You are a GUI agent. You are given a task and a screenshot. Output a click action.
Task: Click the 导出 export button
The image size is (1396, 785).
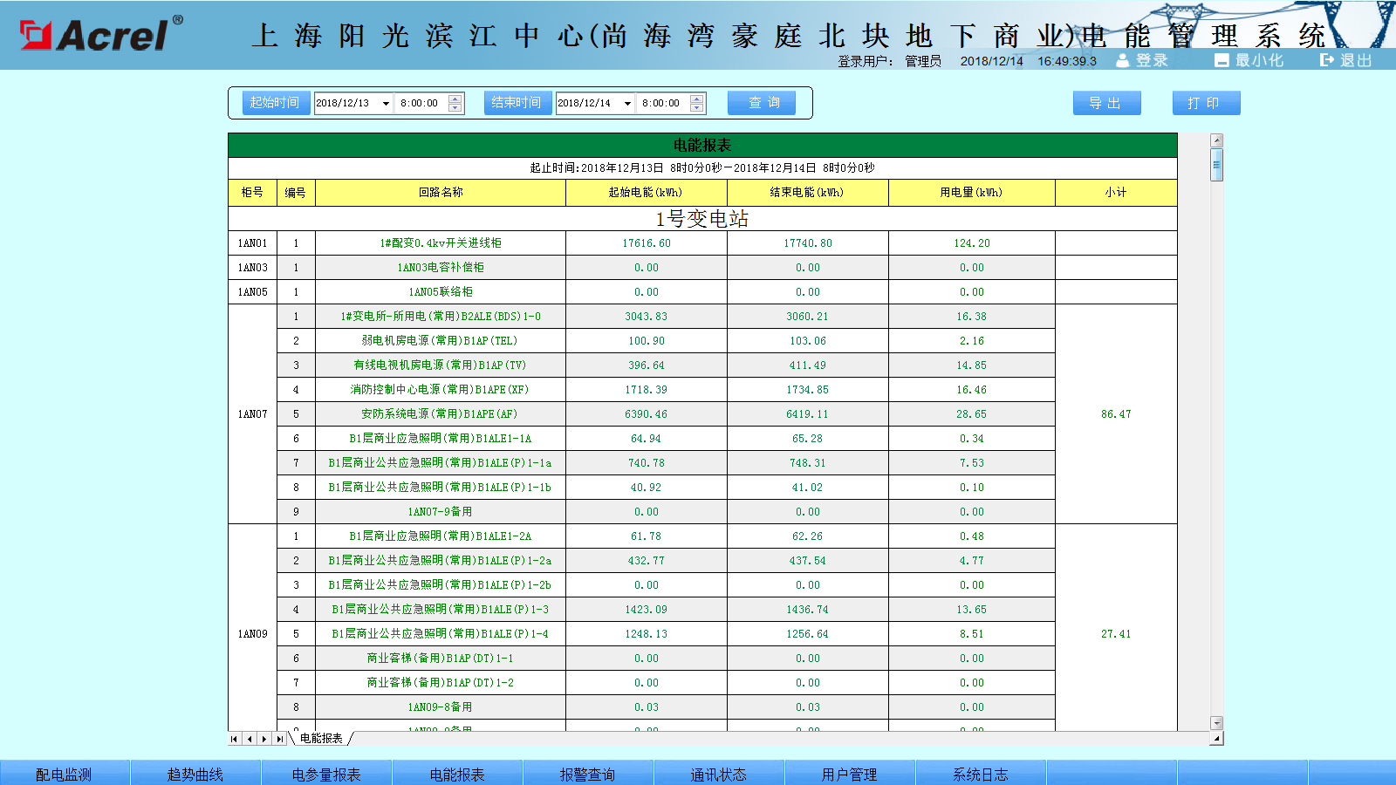click(1106, 103)
